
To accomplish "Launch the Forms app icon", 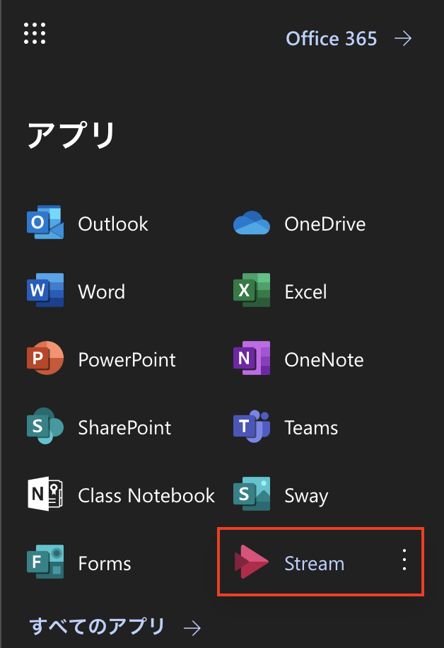I will [x=45, y=561].
